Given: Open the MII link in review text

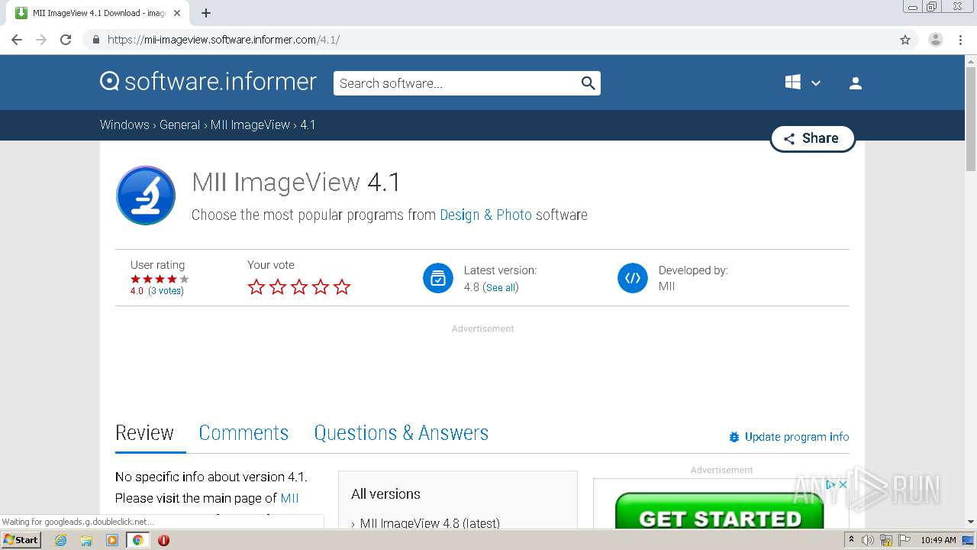Looking at the screenshot, I should point(289,498).
